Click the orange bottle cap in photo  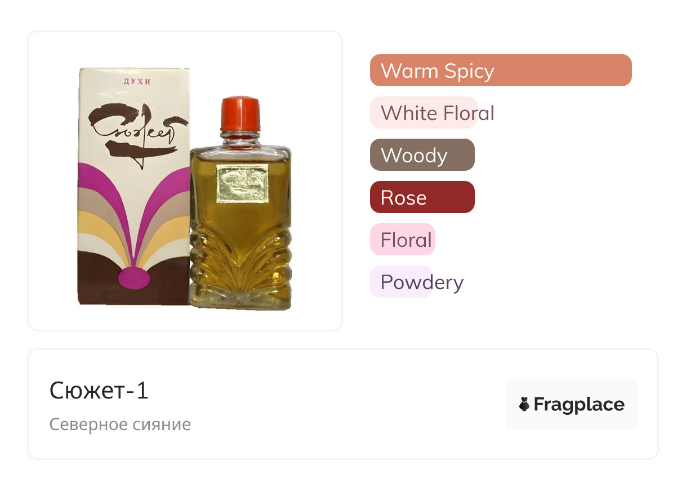240,114
